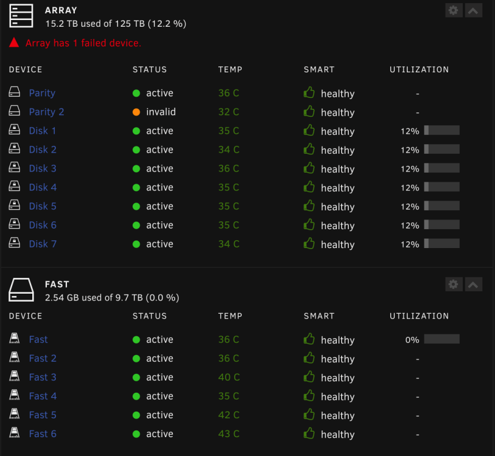
Task: Click the drive icon beside Parity
Action: 14,92
